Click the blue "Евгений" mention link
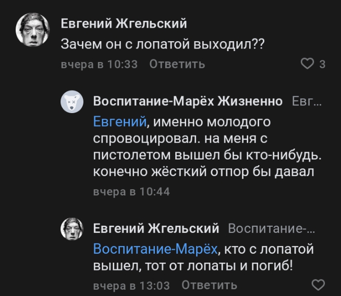This screenshot has width=341, height=296. [x=119, y=122]
